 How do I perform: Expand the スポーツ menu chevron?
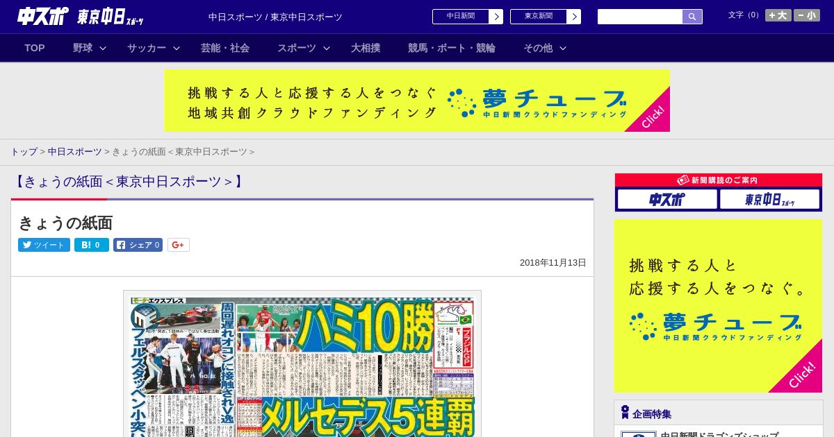tap(327, 48)
